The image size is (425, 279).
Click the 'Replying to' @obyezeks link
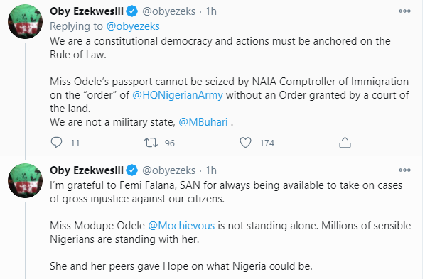tap(133, 26)
